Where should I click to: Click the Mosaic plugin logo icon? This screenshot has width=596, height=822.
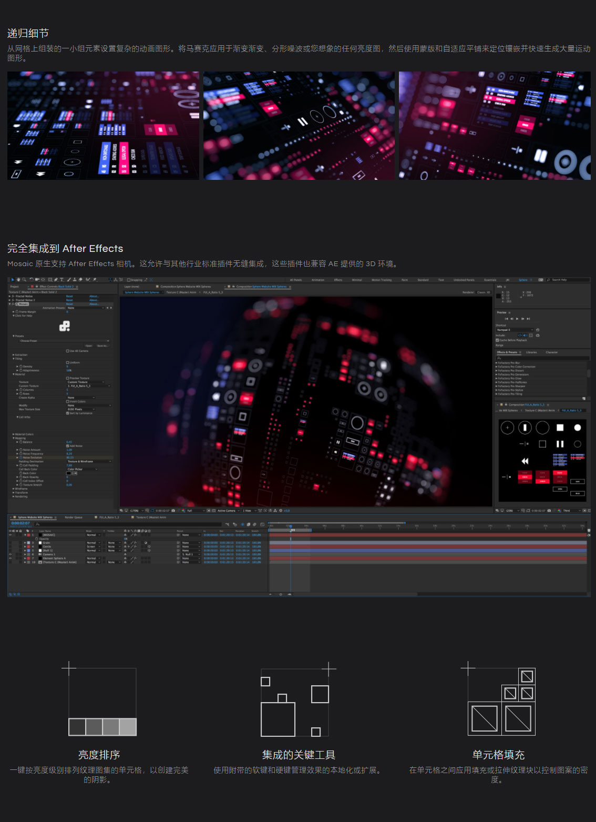tap(65, 327)
